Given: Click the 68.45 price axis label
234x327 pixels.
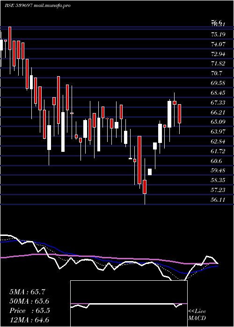Looking at the screenshot, I should click(x=219, y=93).
